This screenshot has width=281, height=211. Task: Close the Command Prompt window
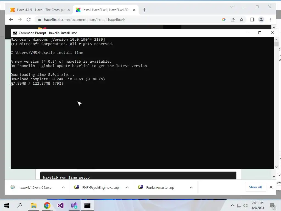tap(272, 33)
